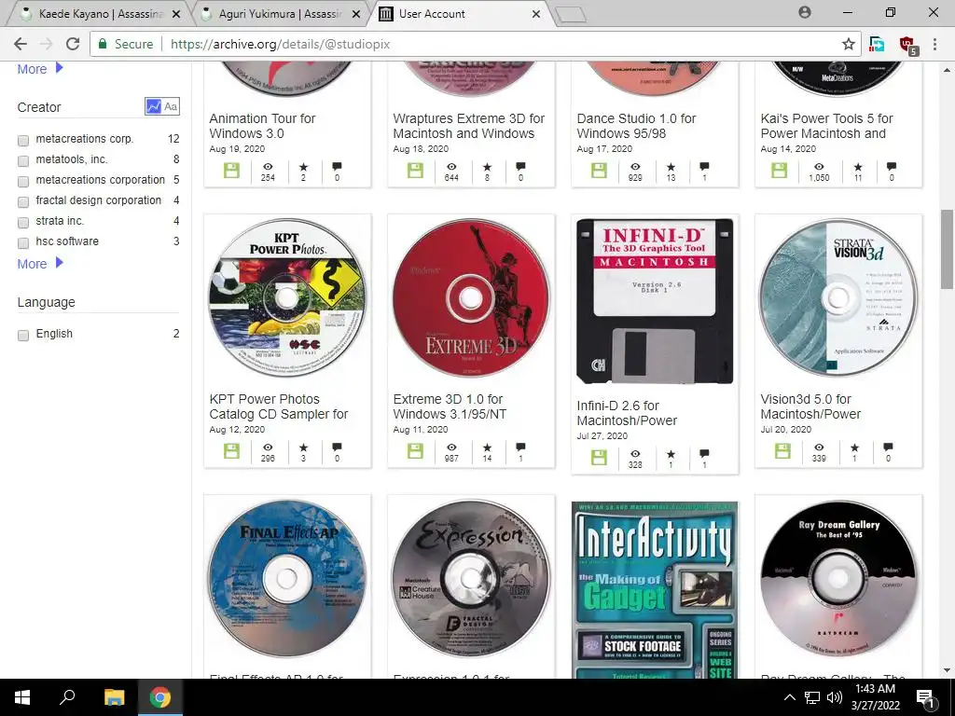Click the comment bubble under Infini-D 2.6

[x=704, y=454]
